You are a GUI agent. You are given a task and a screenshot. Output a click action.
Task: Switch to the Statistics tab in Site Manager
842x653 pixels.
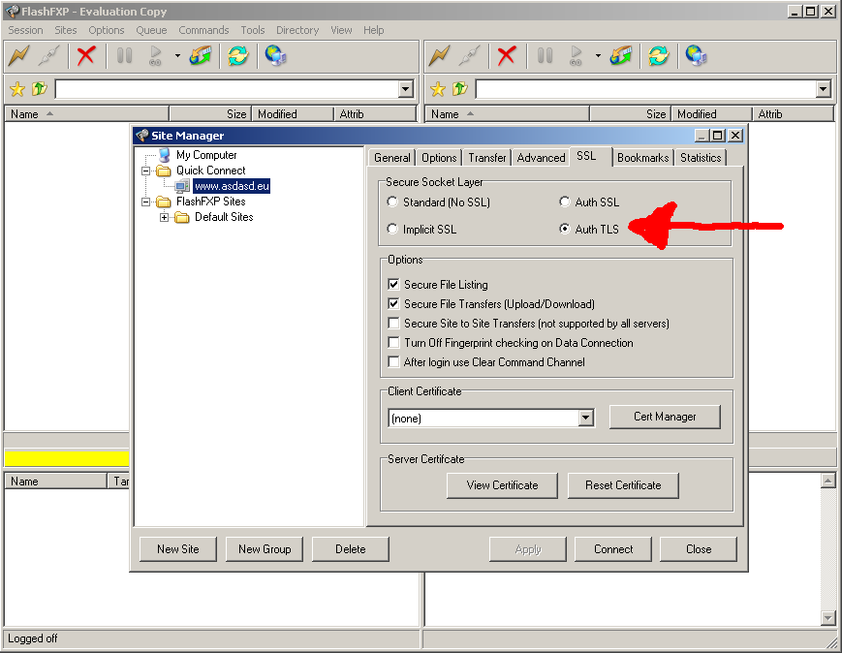pos(701,158)
